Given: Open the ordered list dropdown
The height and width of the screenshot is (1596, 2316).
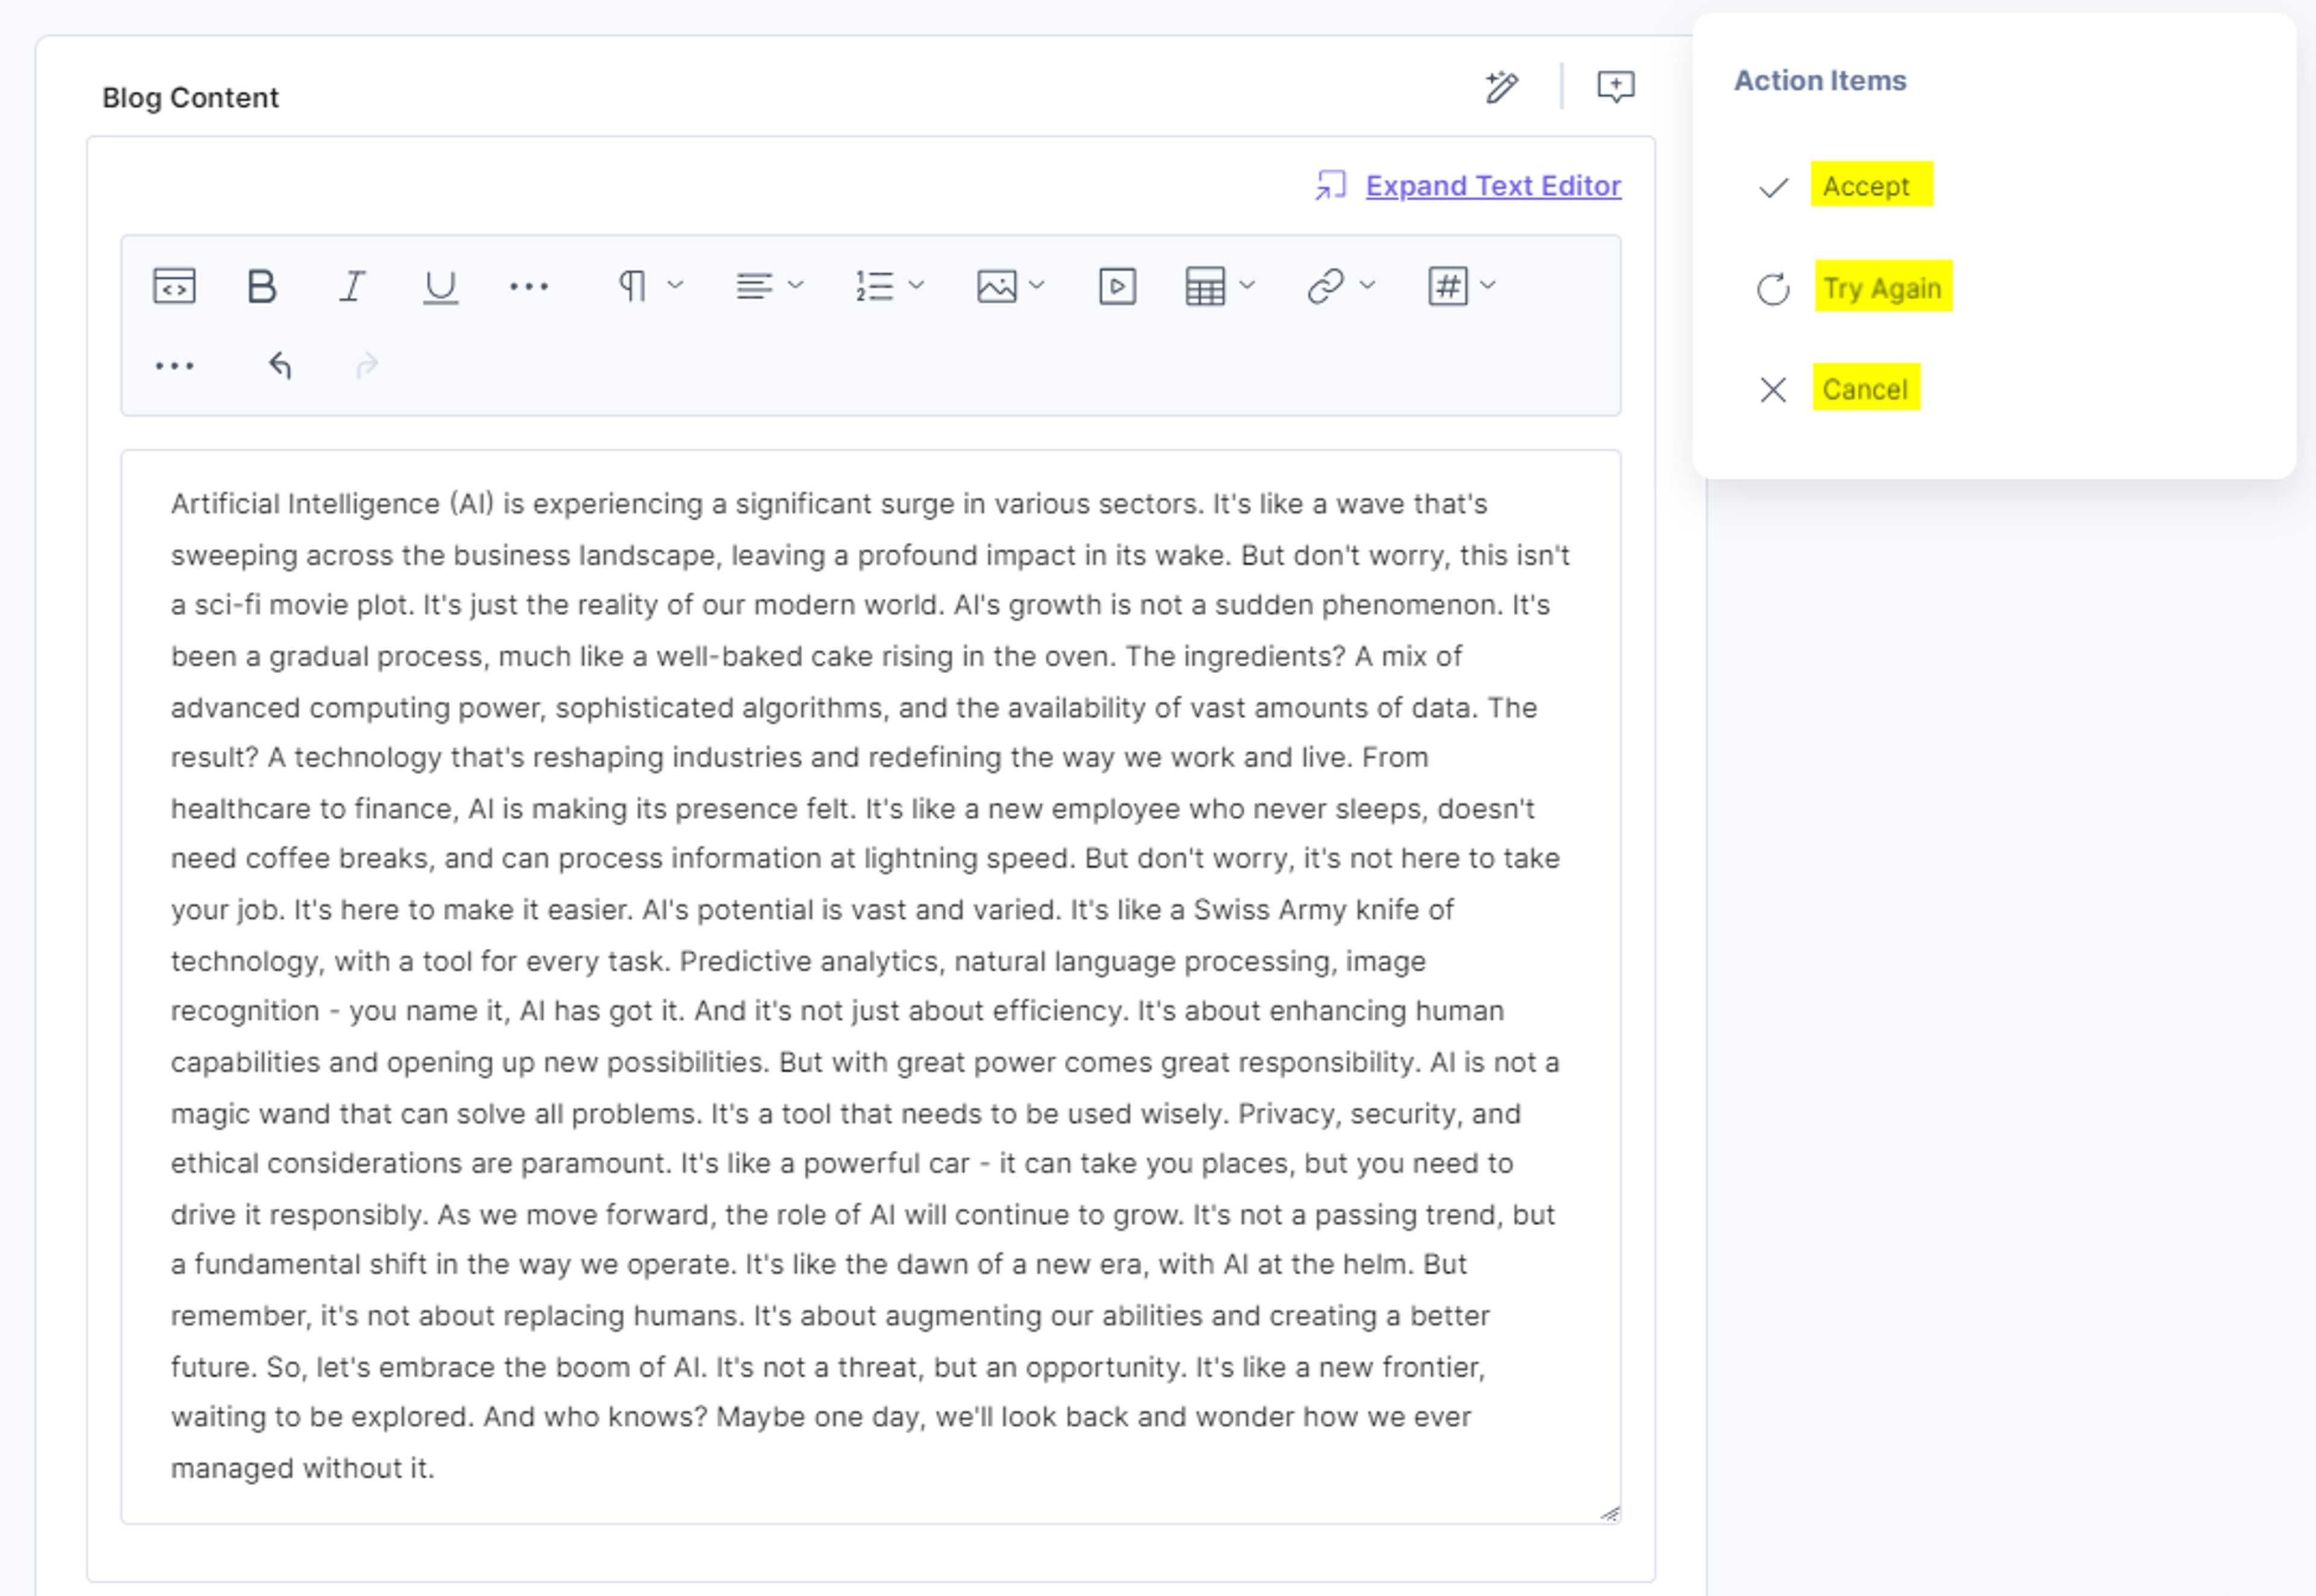Looking at the screenshot, I should click(x=889, y=286).
